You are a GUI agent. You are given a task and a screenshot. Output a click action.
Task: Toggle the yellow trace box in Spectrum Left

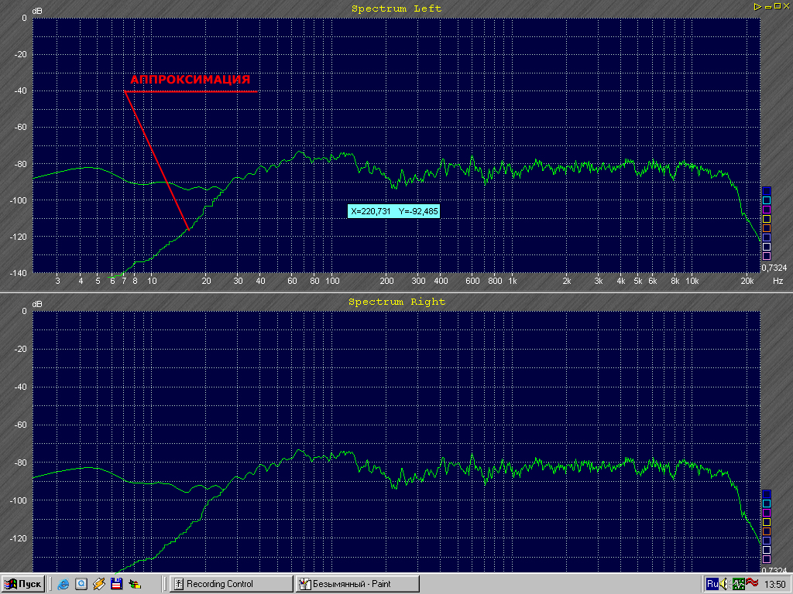(767, 219)
